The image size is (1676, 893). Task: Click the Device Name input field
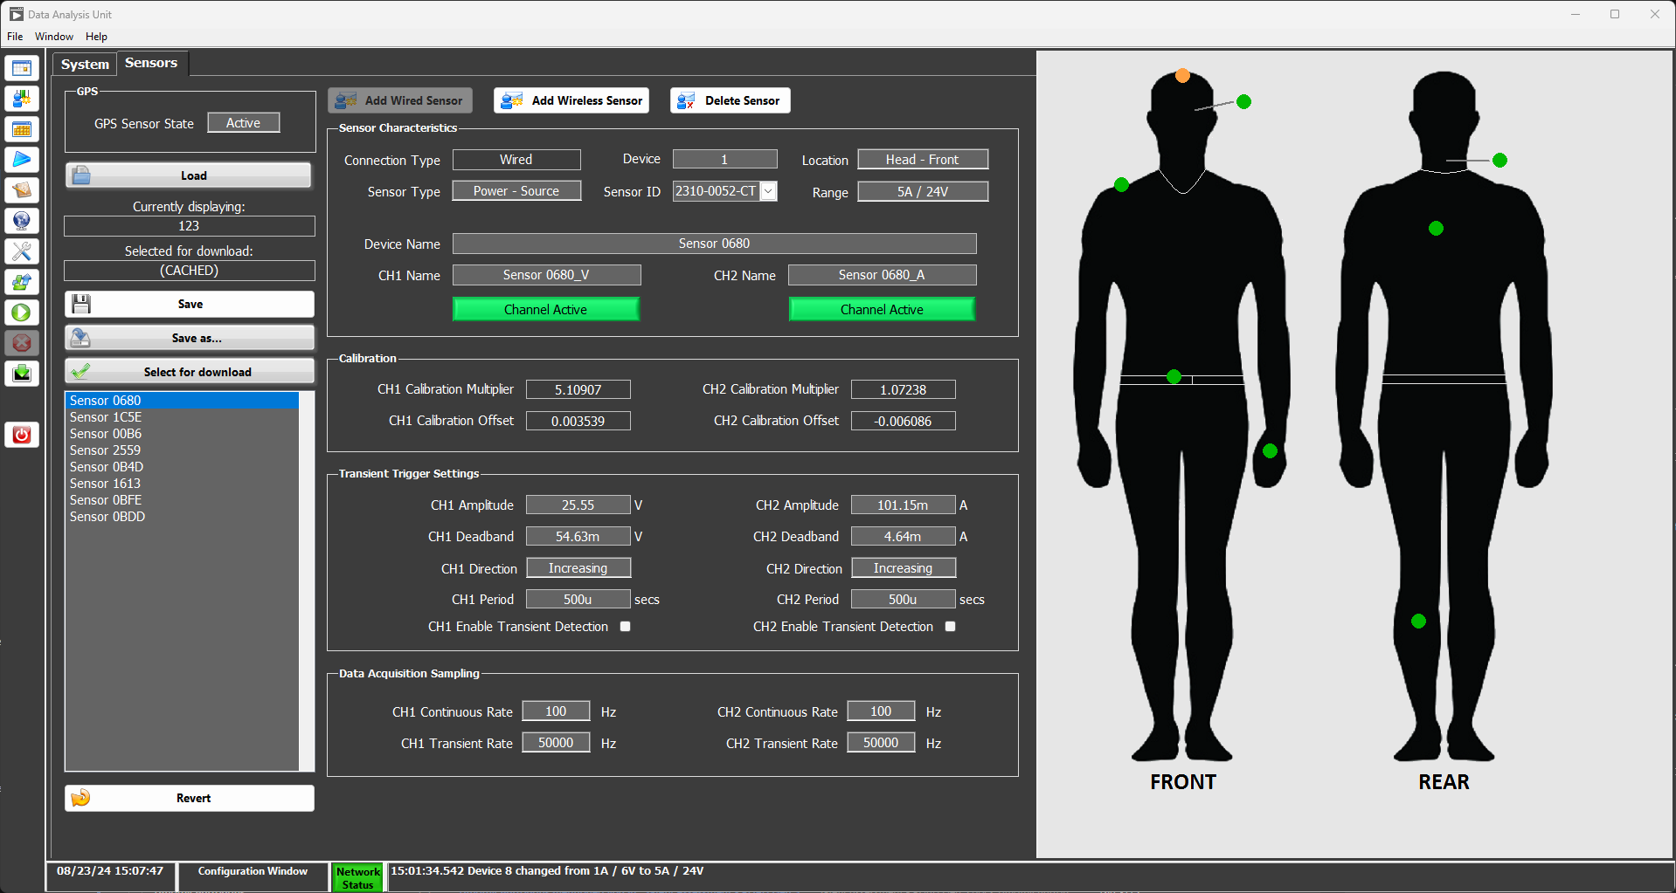pos(714,244)
